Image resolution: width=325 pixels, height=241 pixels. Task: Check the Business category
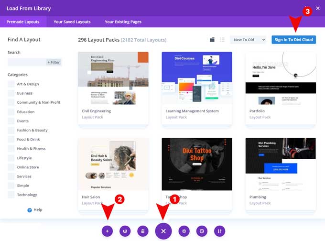11,93
